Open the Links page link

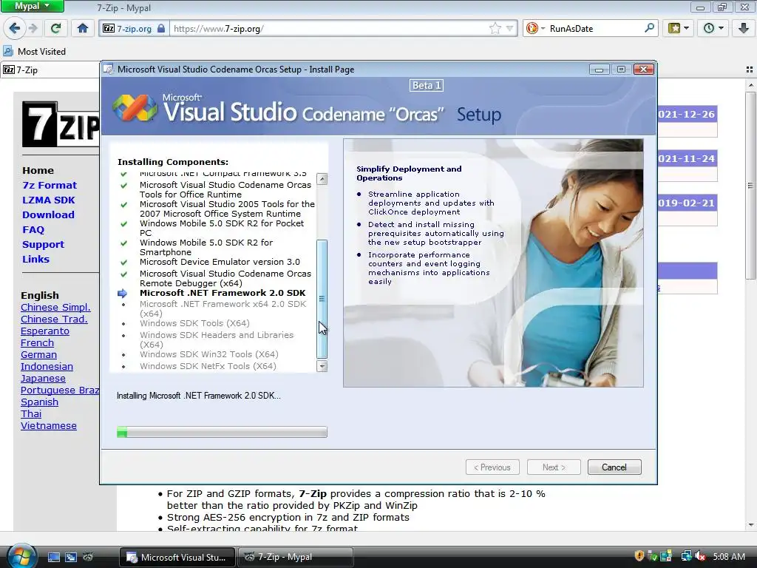(x=35, y=259)
